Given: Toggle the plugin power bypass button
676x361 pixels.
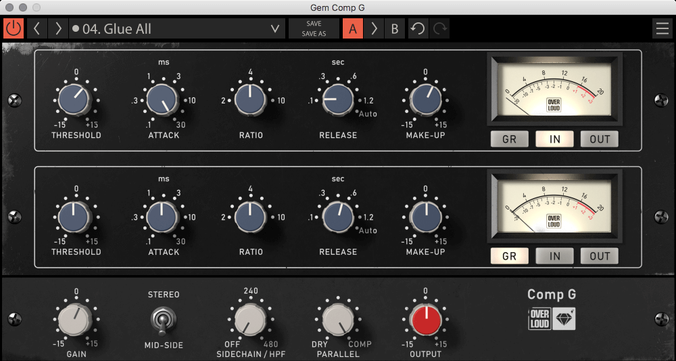Looking at the screenshot, I should click(14, 29).
